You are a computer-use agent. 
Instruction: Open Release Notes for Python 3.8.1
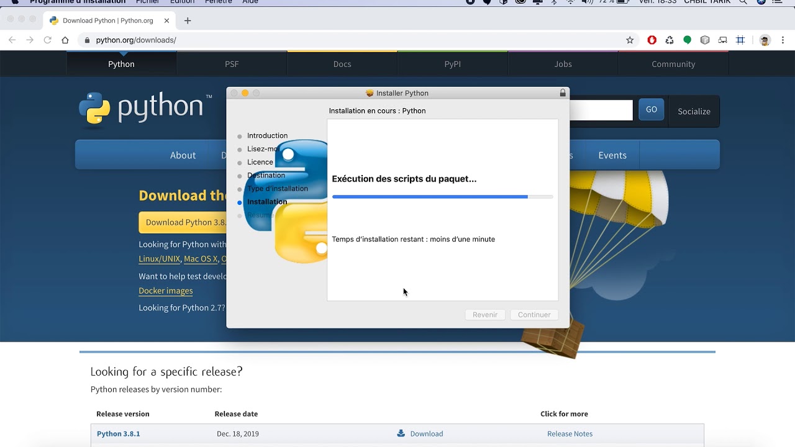(x=570, y=433)
